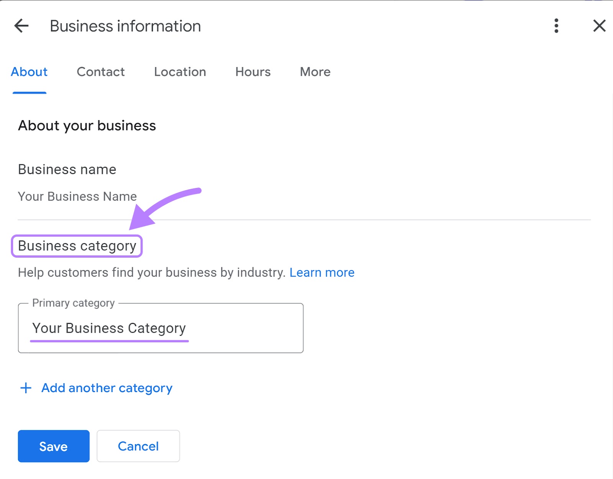Click the Business name input field

pyautogui.click(x=153, y=196)
